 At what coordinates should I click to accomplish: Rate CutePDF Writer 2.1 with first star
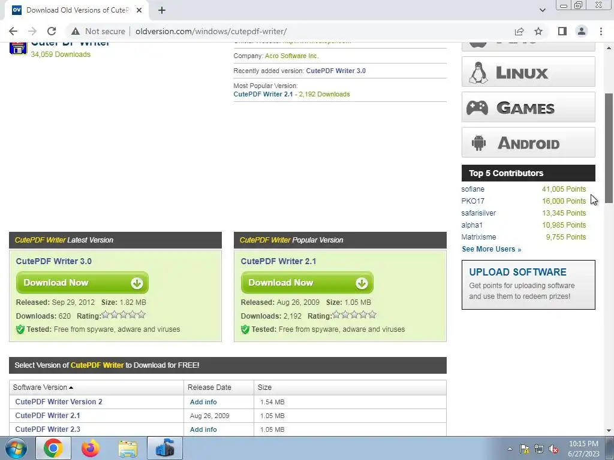pyautogui.click(x=336, y=314)
